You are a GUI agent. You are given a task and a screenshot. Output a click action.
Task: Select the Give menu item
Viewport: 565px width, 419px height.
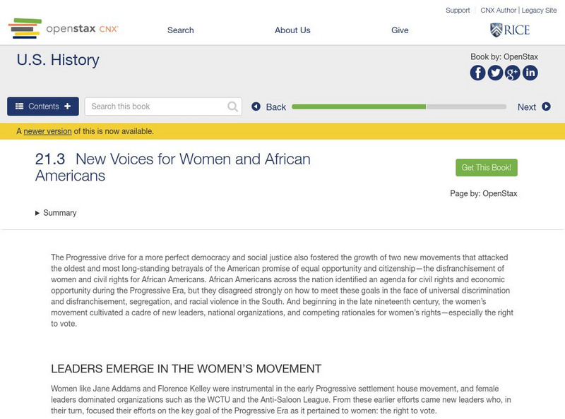(400, 30)
